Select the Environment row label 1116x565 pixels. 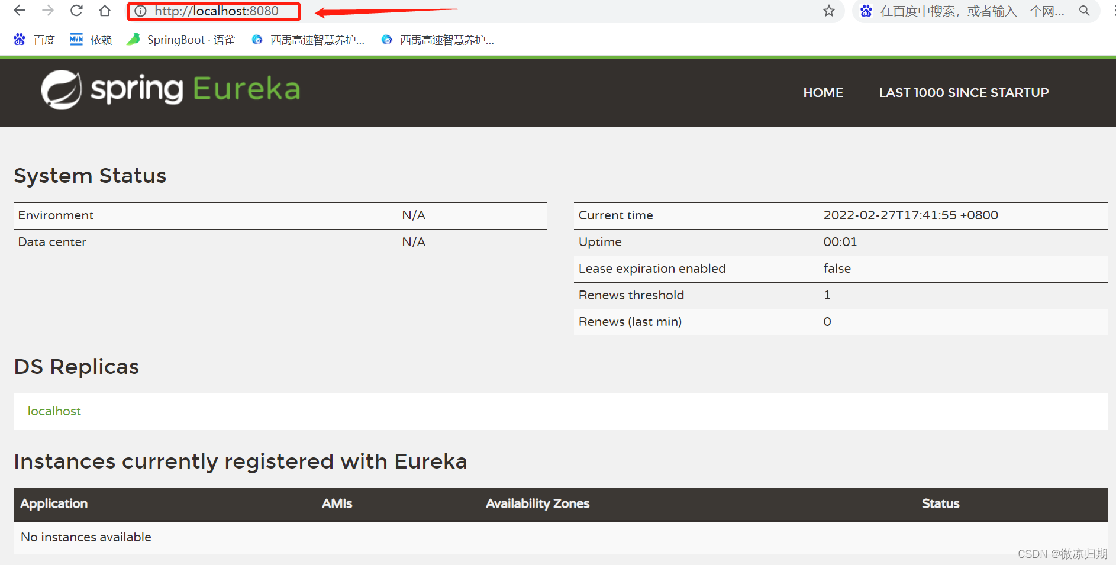pyautogui.click(x=56, y=215)
